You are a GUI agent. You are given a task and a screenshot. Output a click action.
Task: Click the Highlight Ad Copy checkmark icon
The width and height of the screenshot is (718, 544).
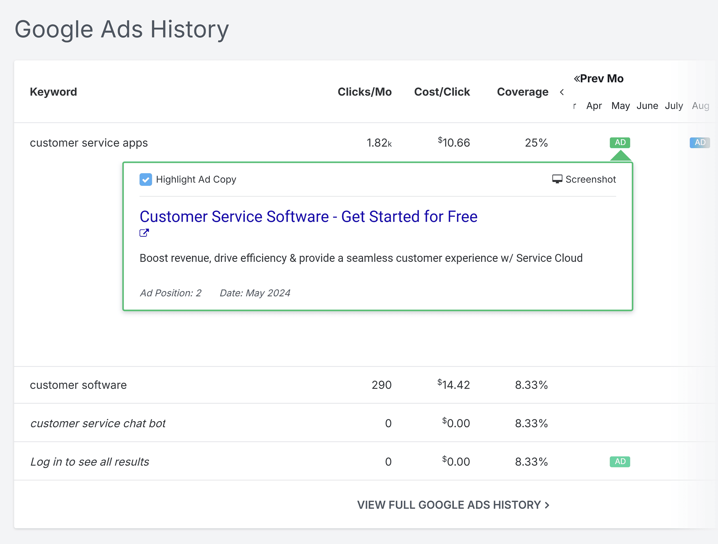(x=146, y=180)
